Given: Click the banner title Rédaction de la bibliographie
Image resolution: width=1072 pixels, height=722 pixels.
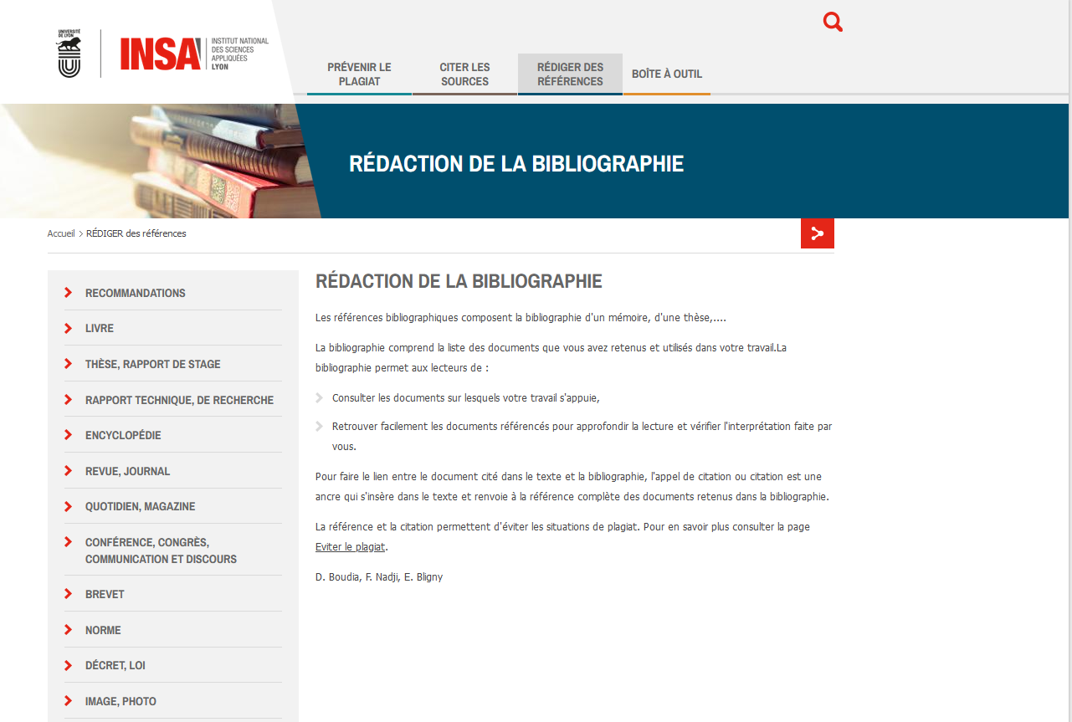Looking at the screenshot, I should coord(516,163).
